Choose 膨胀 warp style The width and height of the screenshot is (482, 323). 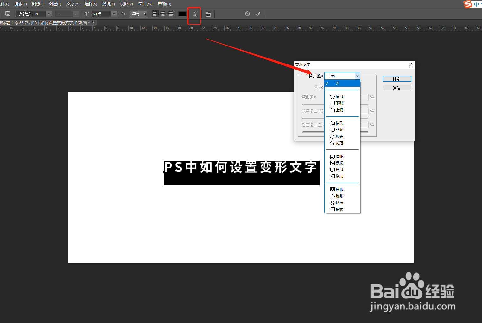coord(342,196)
